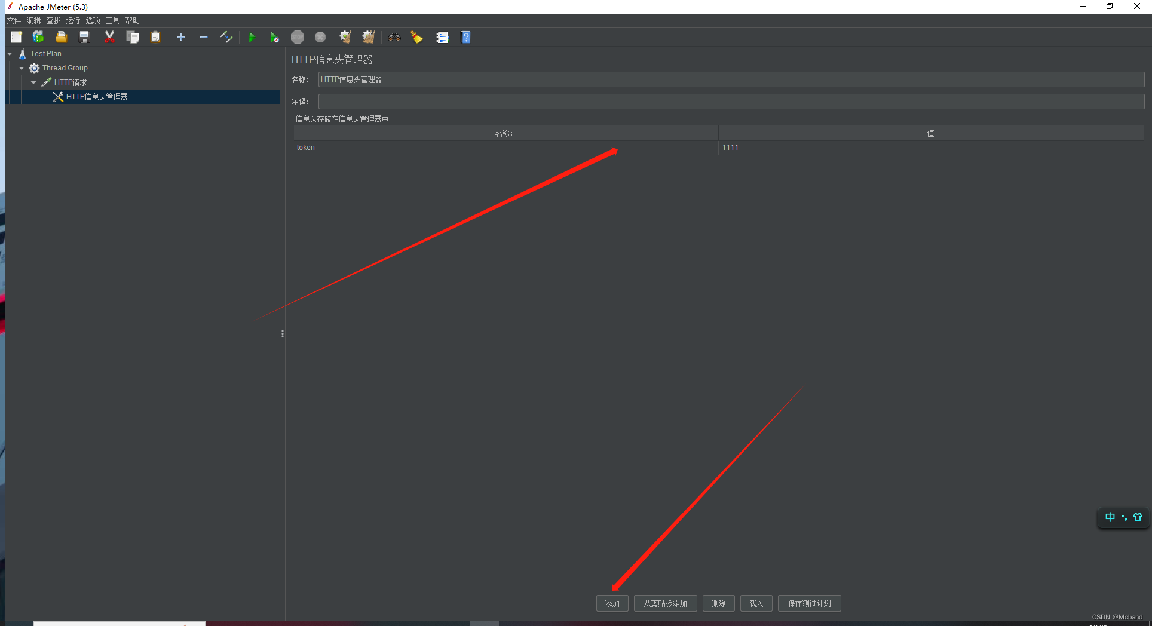Reset search with the brush icon
This screenshot has height=626, width=1152.
click(416, 37)
